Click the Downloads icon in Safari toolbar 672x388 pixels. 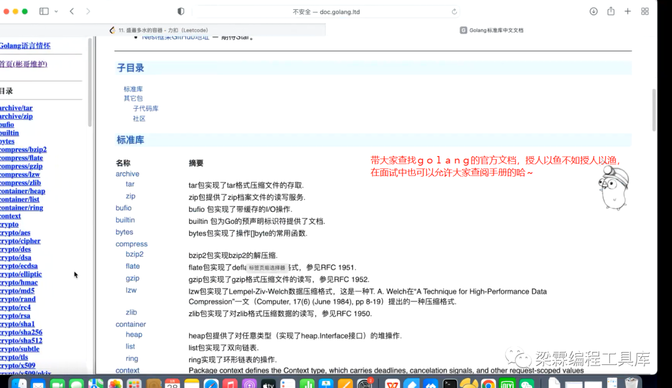pyautogui.click(x=594, y=11)
